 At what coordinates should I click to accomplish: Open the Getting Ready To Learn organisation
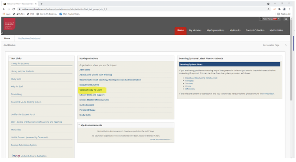tap(90, 90)
